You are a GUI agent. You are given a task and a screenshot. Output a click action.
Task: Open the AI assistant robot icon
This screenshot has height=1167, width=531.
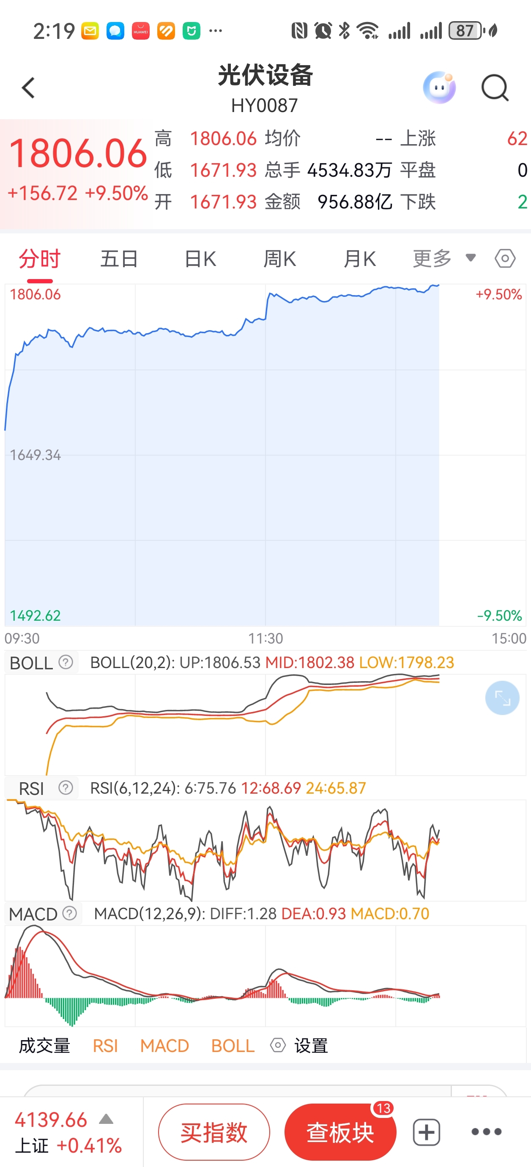pyautogui.click(x=439, y=87)
